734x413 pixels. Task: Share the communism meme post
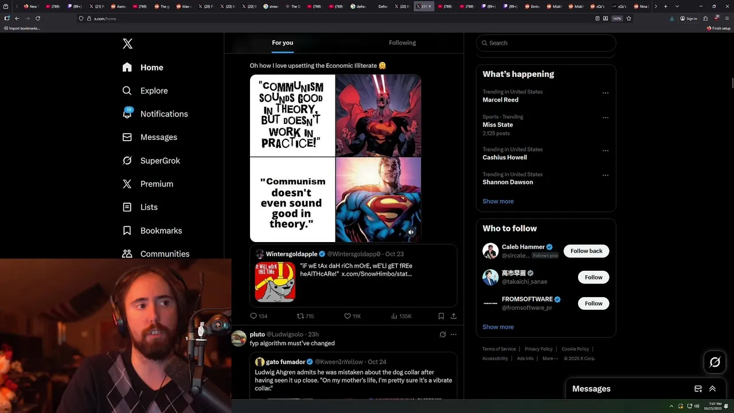454,316
